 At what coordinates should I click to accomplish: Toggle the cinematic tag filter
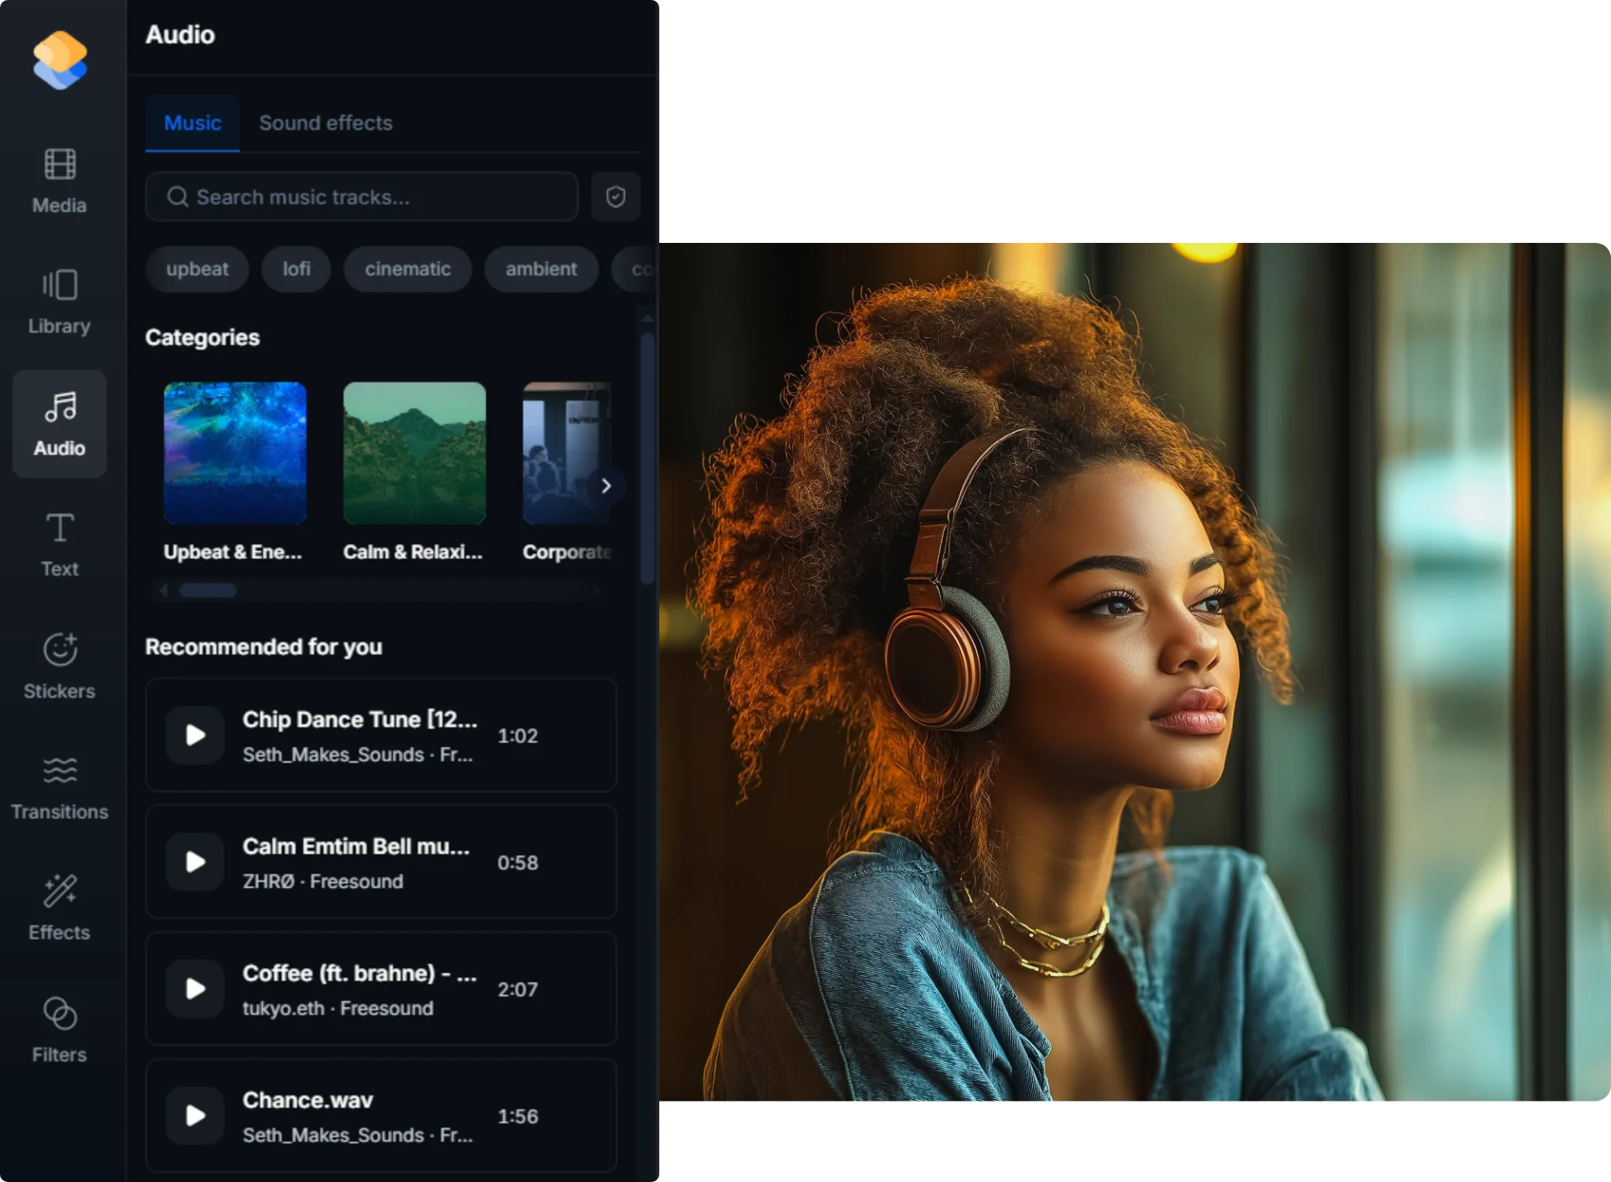pos(408,269)
